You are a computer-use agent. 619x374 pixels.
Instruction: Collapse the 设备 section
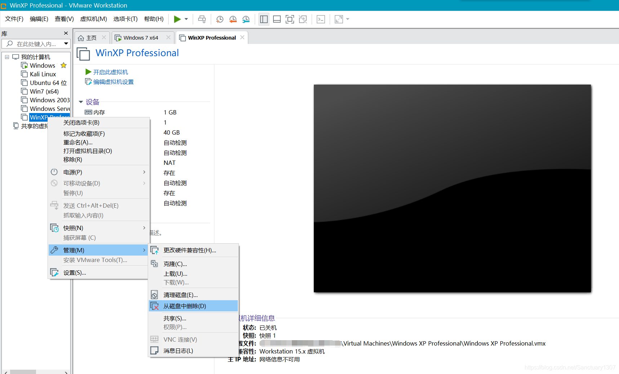[x=81, y=102]
